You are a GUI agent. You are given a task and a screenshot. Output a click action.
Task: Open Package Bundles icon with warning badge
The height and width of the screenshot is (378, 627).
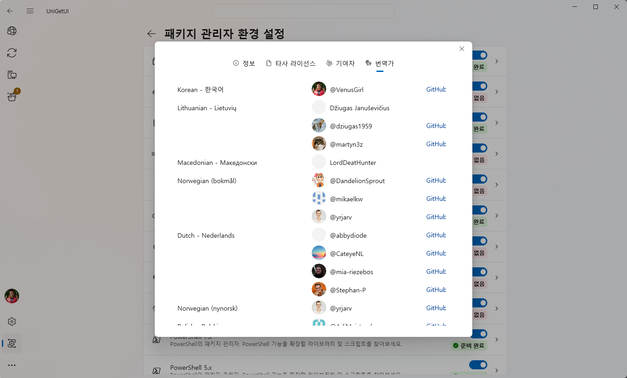coord(12,96)
